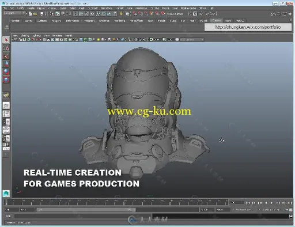Click the current frame input field

click(x=237, y=203)
